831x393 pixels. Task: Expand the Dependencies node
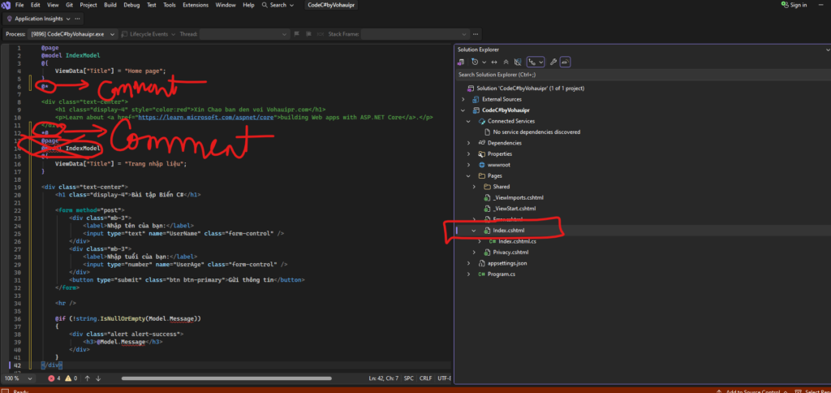coord(469,143)
